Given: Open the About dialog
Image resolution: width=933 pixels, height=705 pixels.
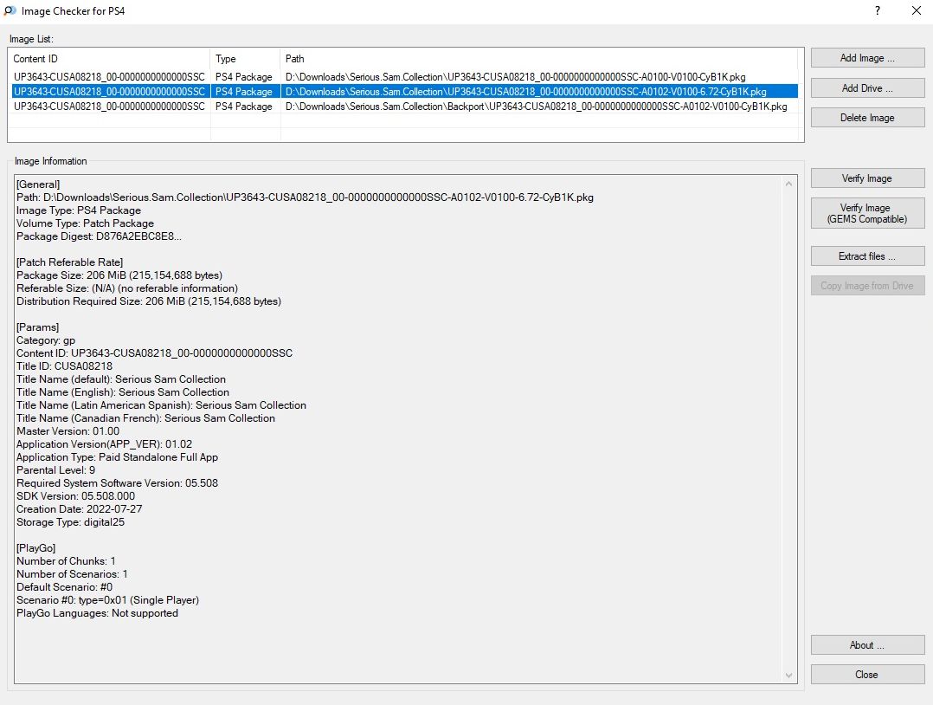Looking at the screenshot, I should coord(867,645).
